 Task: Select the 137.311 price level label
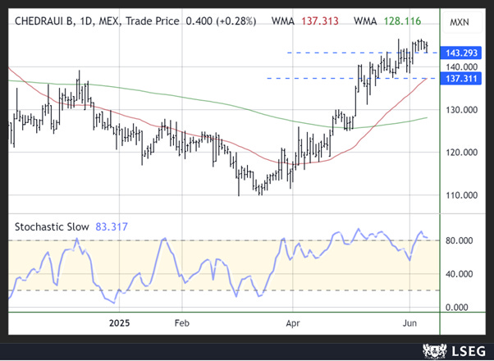pos(461,78)
